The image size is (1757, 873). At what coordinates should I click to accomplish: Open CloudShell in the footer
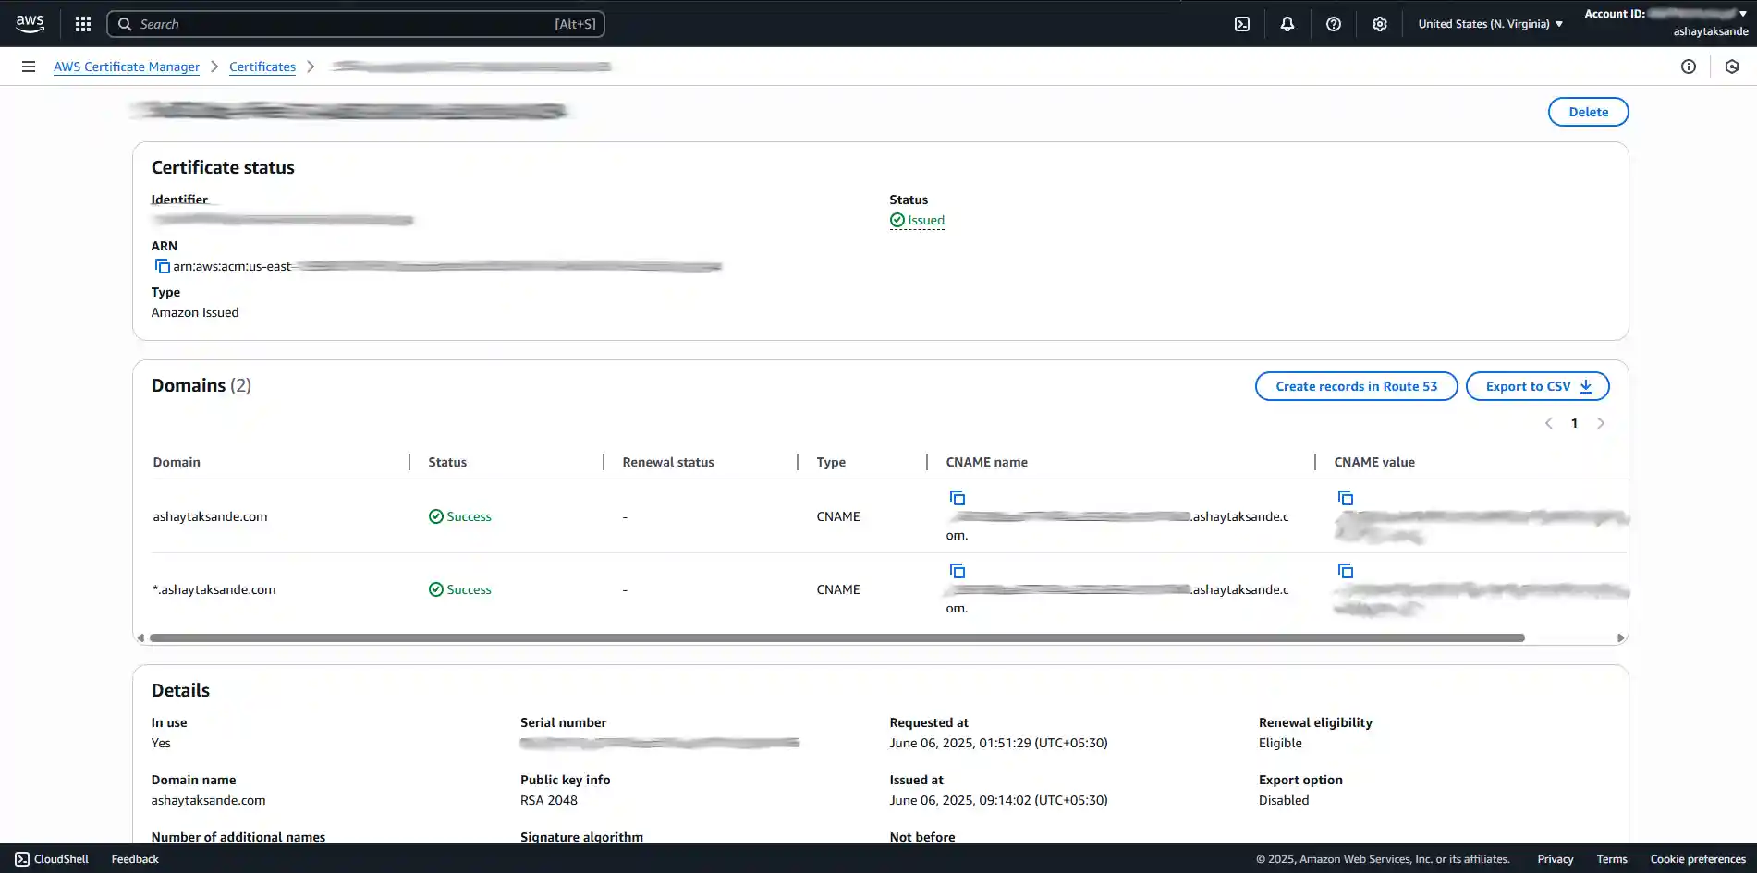[52, 859]
